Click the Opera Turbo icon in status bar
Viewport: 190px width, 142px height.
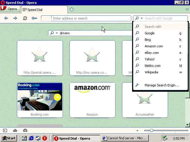coord(25,130)
